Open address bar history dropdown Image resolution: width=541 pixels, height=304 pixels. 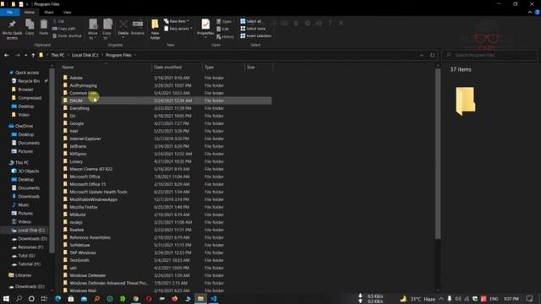click(x=421, y=55)
